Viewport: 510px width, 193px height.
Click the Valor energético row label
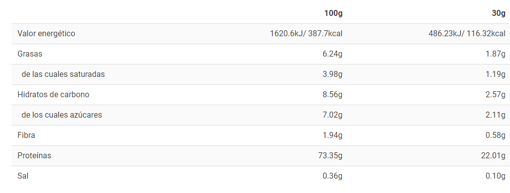click(46, 33)
